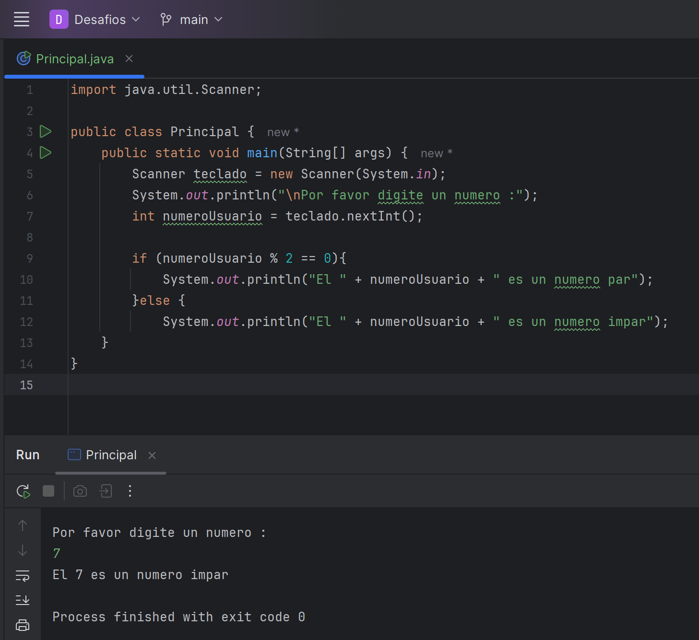Screen dimensions: 699x640
Task: Click the else keyword on line 11
Action: 155,301
